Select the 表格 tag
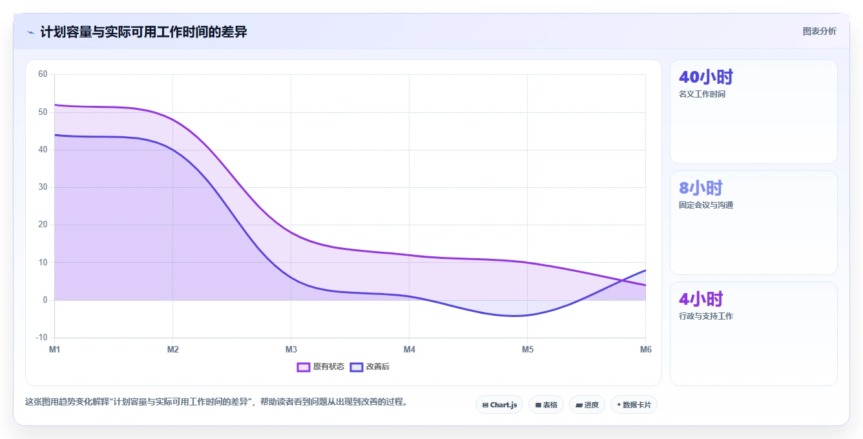The width and height of the screenshot is (863, 439). [546, 405]
